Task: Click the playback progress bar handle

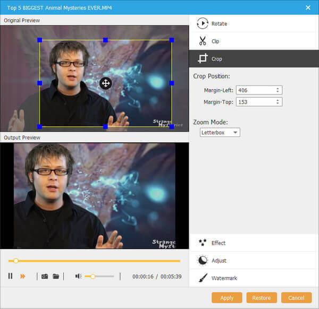Action: click(16, 261)
